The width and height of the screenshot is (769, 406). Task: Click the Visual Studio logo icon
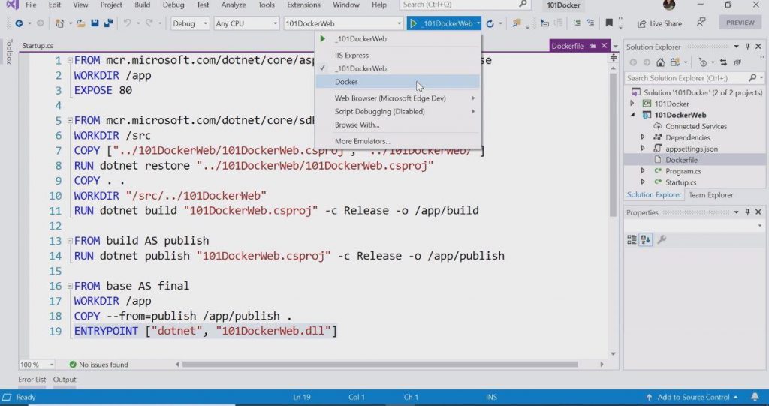coord(12,5)
